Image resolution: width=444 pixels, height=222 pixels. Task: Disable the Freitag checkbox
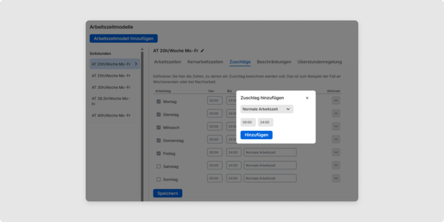pos(159,153)
